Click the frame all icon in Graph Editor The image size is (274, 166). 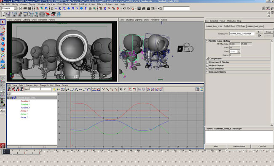pos(54,90)
